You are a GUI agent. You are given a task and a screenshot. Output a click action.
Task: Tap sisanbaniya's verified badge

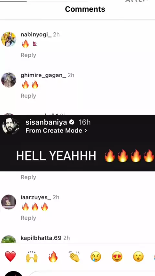pos(72,122)
